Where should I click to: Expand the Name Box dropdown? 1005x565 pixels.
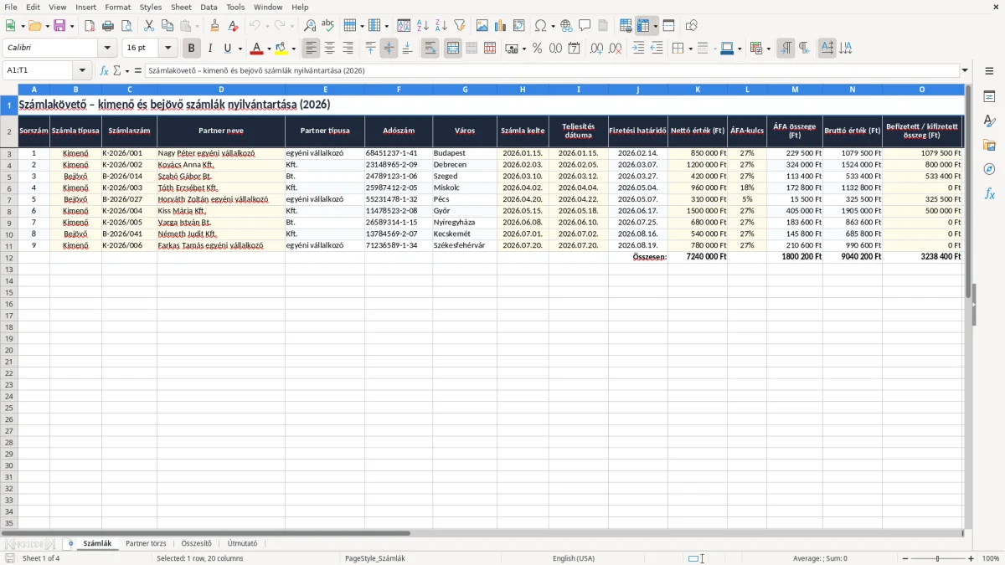[x=81, y=70]
